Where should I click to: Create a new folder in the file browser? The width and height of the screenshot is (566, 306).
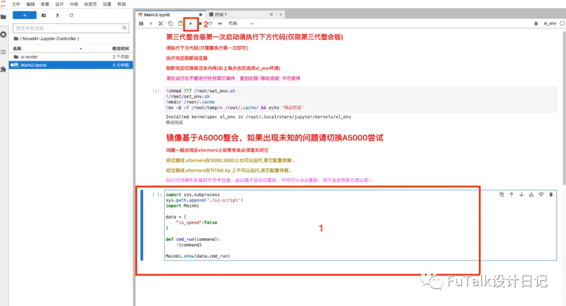pyautogui.click(x=43, y=15)
